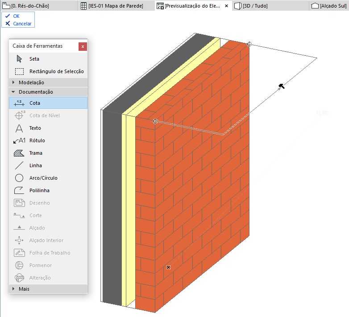
Task: Select the Trama hatch tool icon
Action: 19,153
